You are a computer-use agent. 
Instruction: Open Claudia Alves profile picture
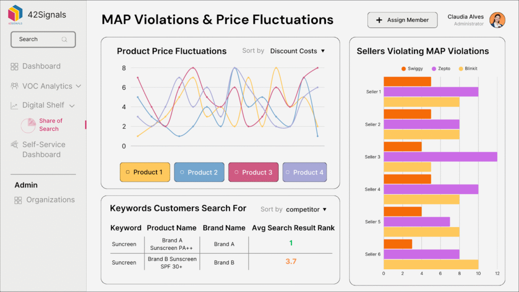tap(497, 20)
